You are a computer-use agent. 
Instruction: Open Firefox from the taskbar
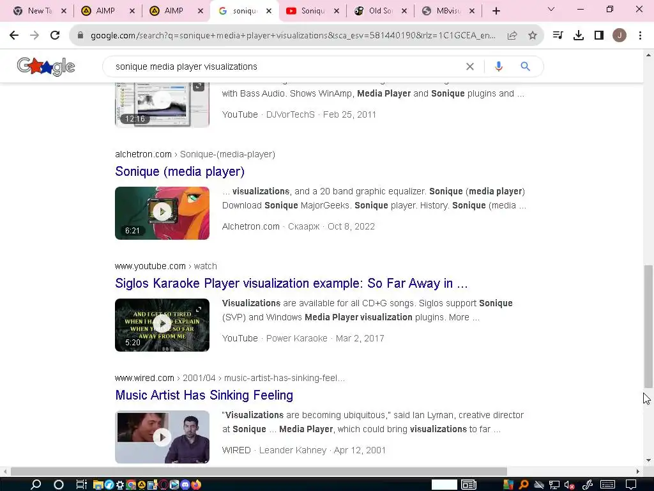point(196,485)
